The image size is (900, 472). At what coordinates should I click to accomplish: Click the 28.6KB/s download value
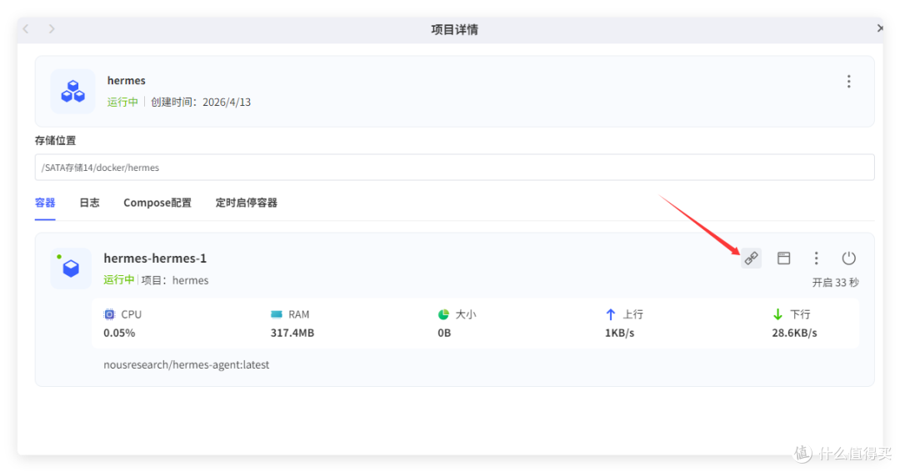click(794, 333)
